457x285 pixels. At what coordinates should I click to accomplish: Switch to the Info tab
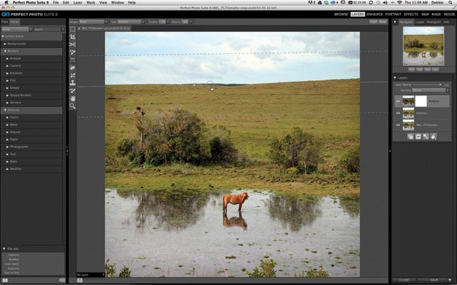pyautogui.click(x=446, y=22)
